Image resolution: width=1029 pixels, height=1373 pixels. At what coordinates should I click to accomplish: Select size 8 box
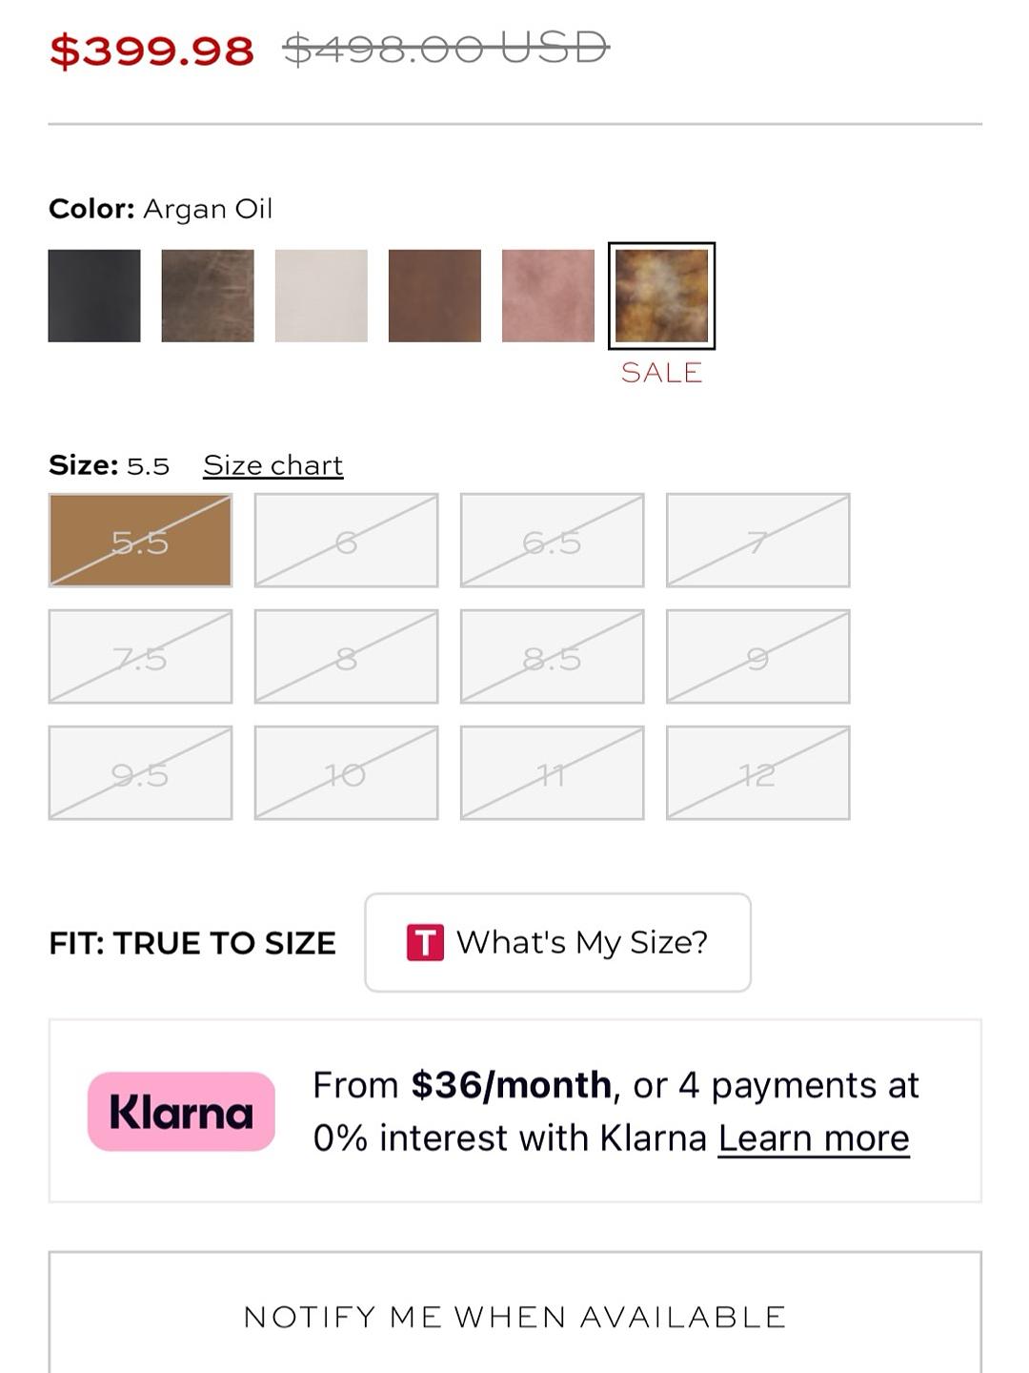346,656
